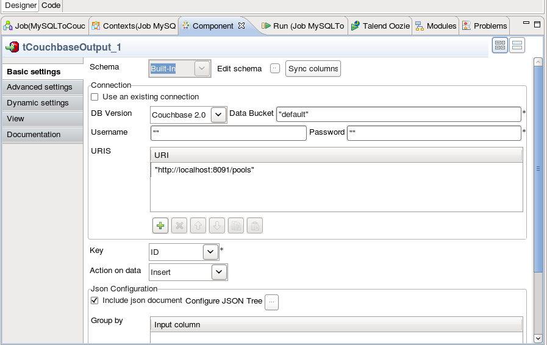Open Dynamic settings in sidebar

[43, 103]
